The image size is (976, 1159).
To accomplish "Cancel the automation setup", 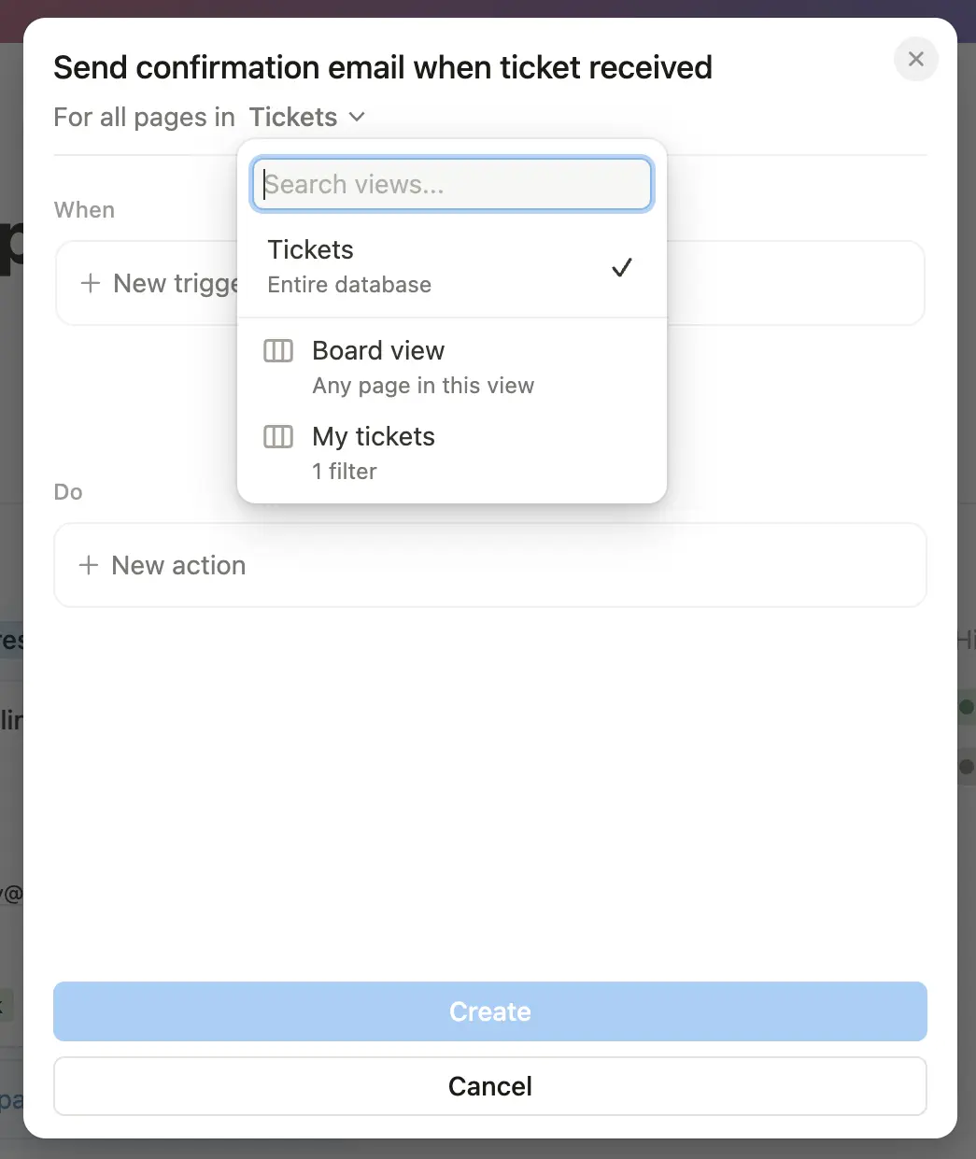I will point(489,1086).
